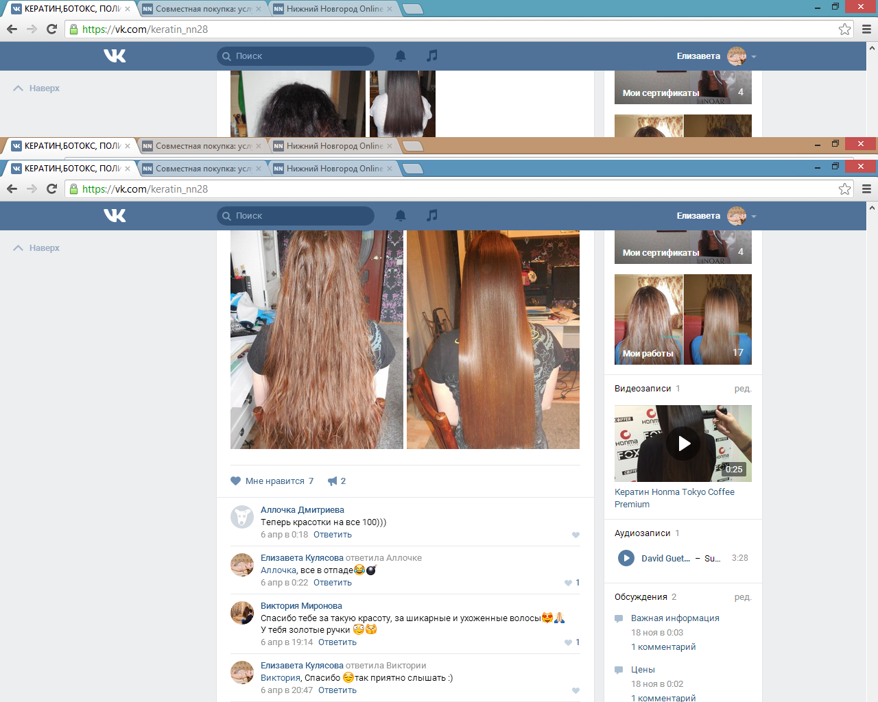
Task: Expand profile dropdown arrow in frontmost header
Action: tap(754, 217)
